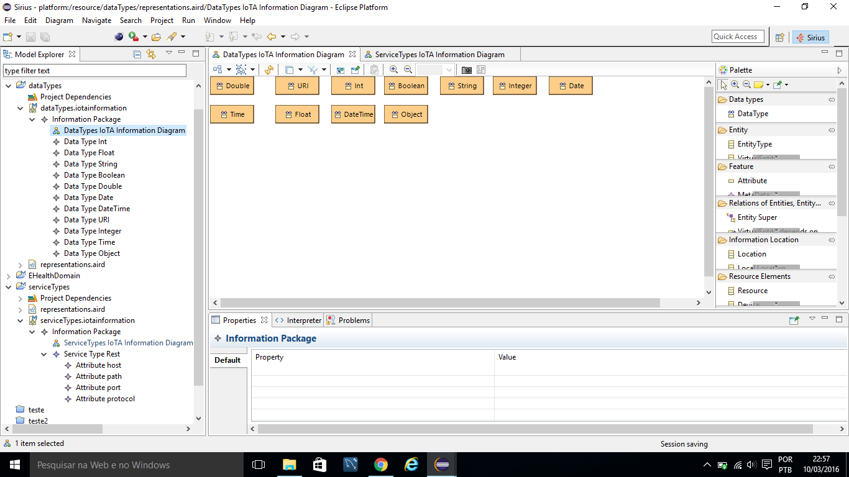Switch to ServiceTypes IoTA Information Diagram tab
The width and height of the screenshot is (849, 477).
click(439, 55)
